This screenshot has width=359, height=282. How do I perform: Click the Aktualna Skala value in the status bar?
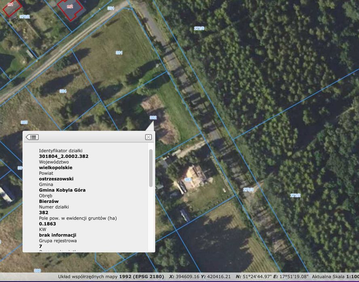pyautogui.click(x=353, y=276)
